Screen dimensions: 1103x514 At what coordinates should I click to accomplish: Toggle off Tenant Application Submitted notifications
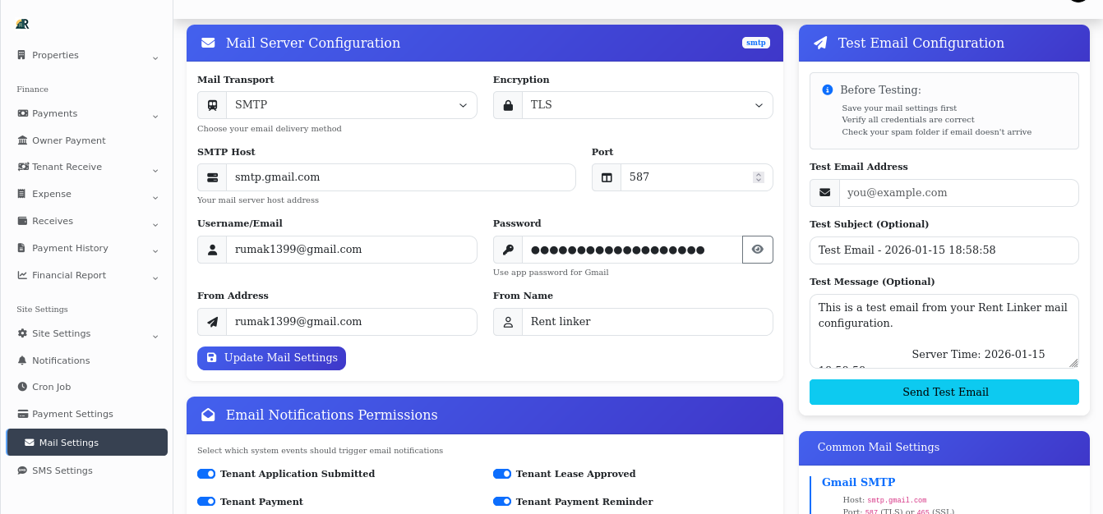206,474
